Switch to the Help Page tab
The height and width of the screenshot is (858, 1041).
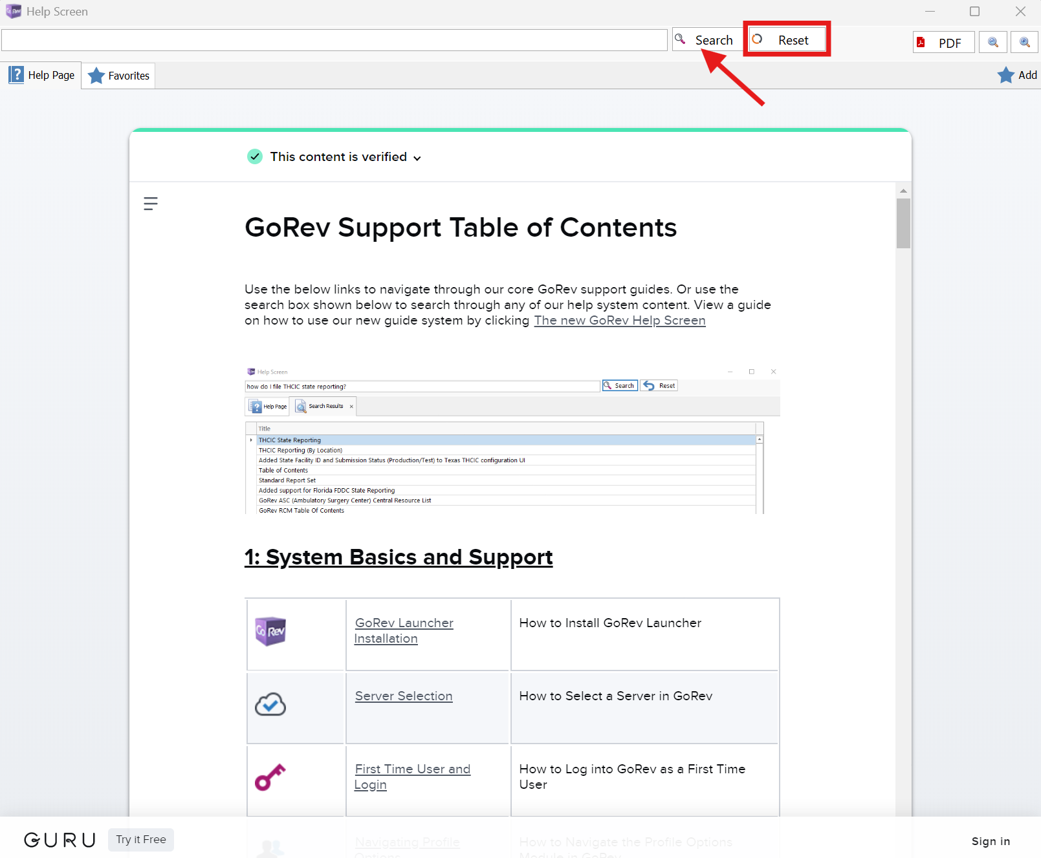coord(41,75)
